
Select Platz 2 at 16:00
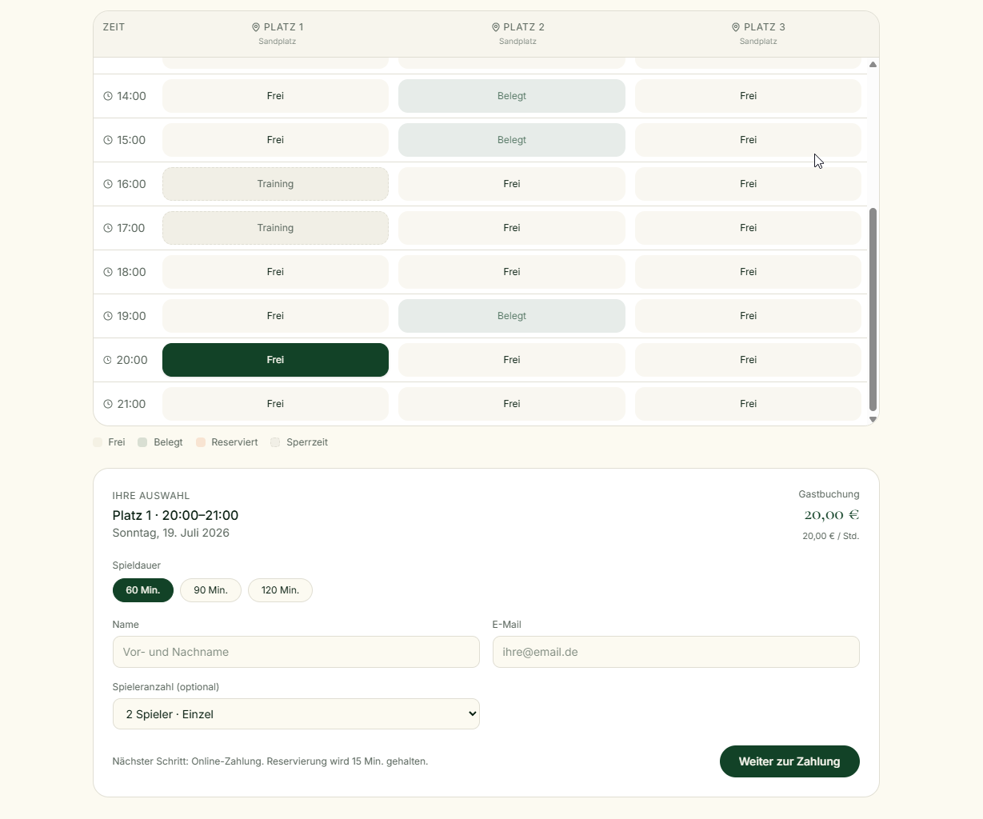[512, 184]
